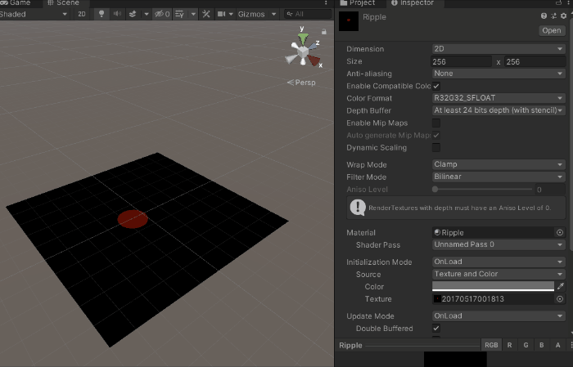The image size is (573, 367).
Task: Open Material object picker circle icon
Action: tap(560, 232)
